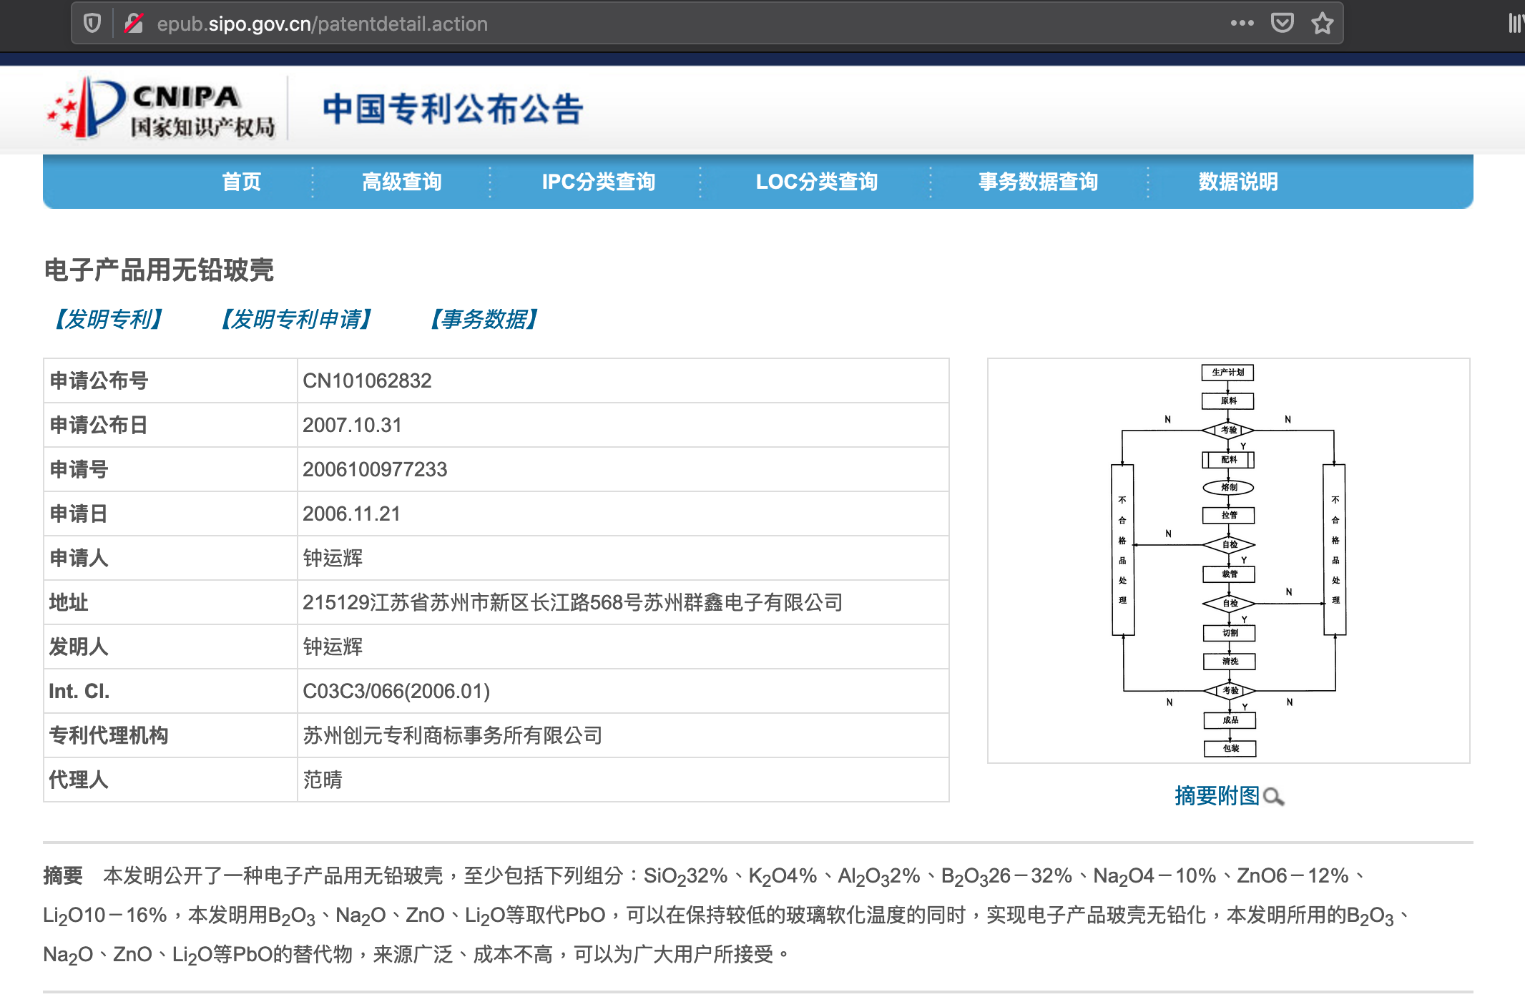This screenshot has width=1525, height=1007.
Task: Go to 首页 in navigation bar
Action: tap(241, 182)
